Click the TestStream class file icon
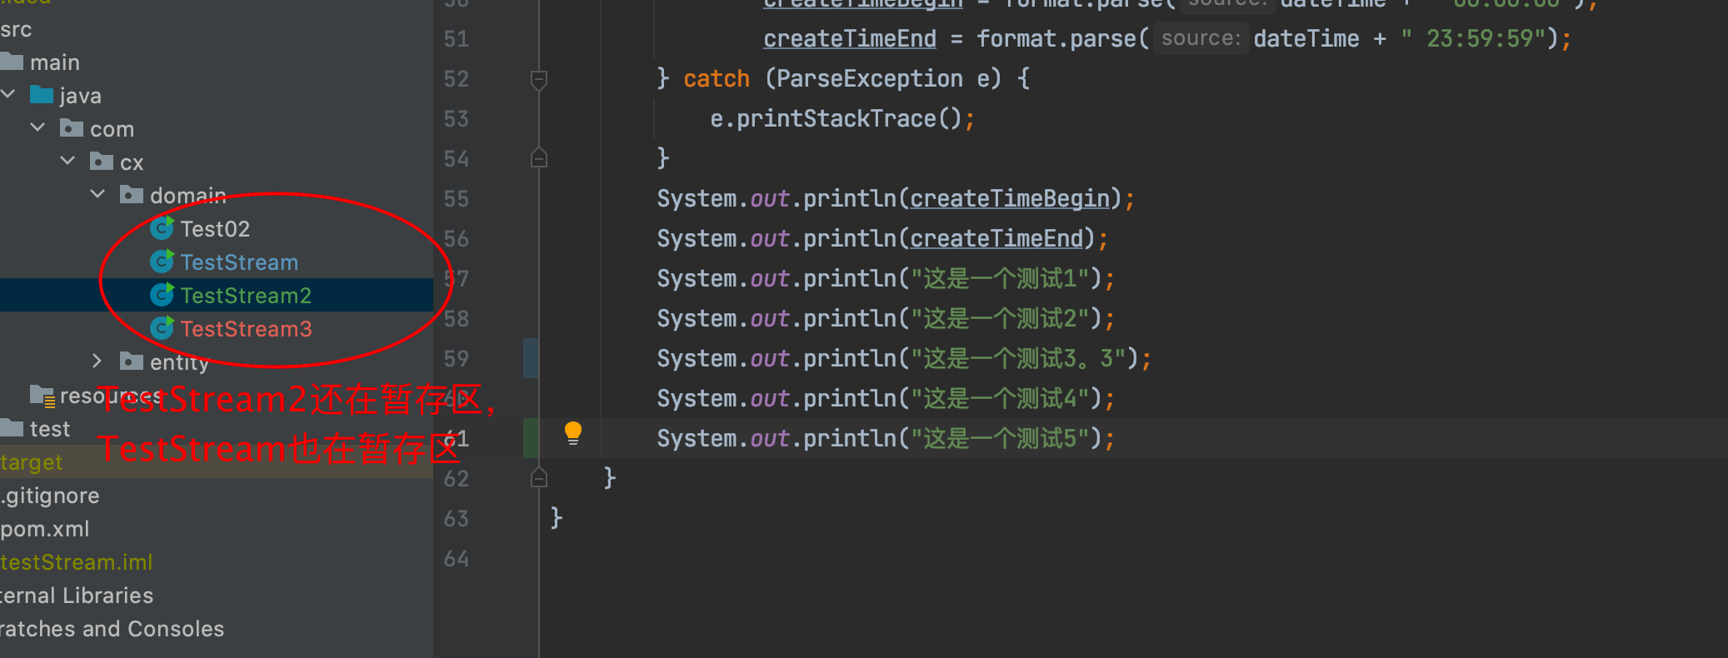The width and height of the screenshot is (1728, 658). [162, 262]
